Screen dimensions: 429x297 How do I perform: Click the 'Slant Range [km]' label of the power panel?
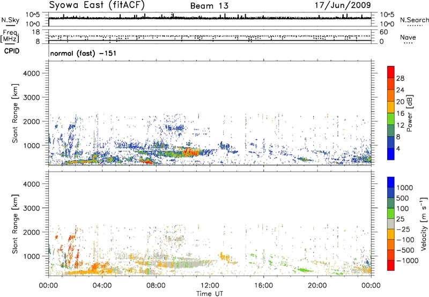click(x=15, y=114)
